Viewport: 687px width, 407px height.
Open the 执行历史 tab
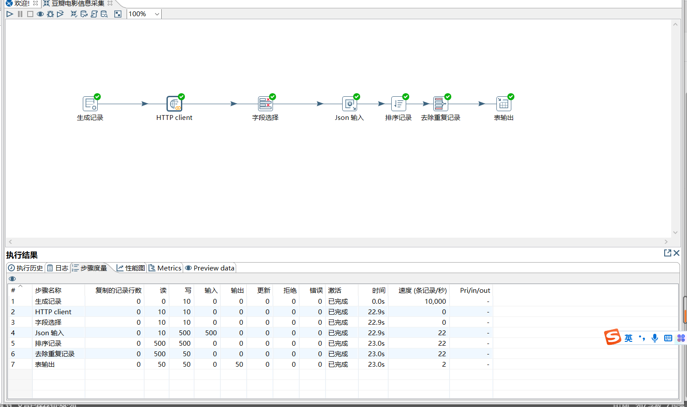point(25,268)
